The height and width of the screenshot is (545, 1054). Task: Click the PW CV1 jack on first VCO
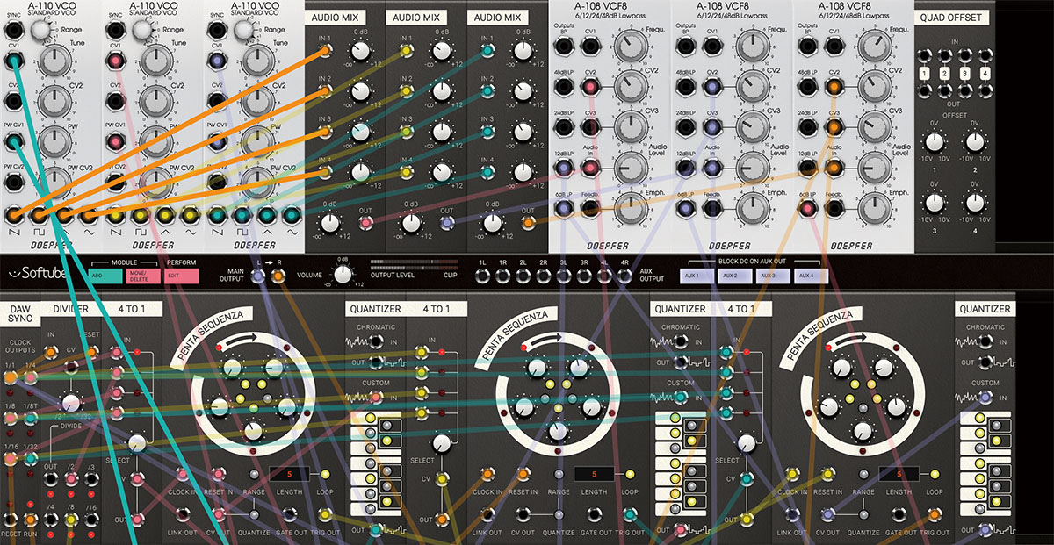coord(13,140)
